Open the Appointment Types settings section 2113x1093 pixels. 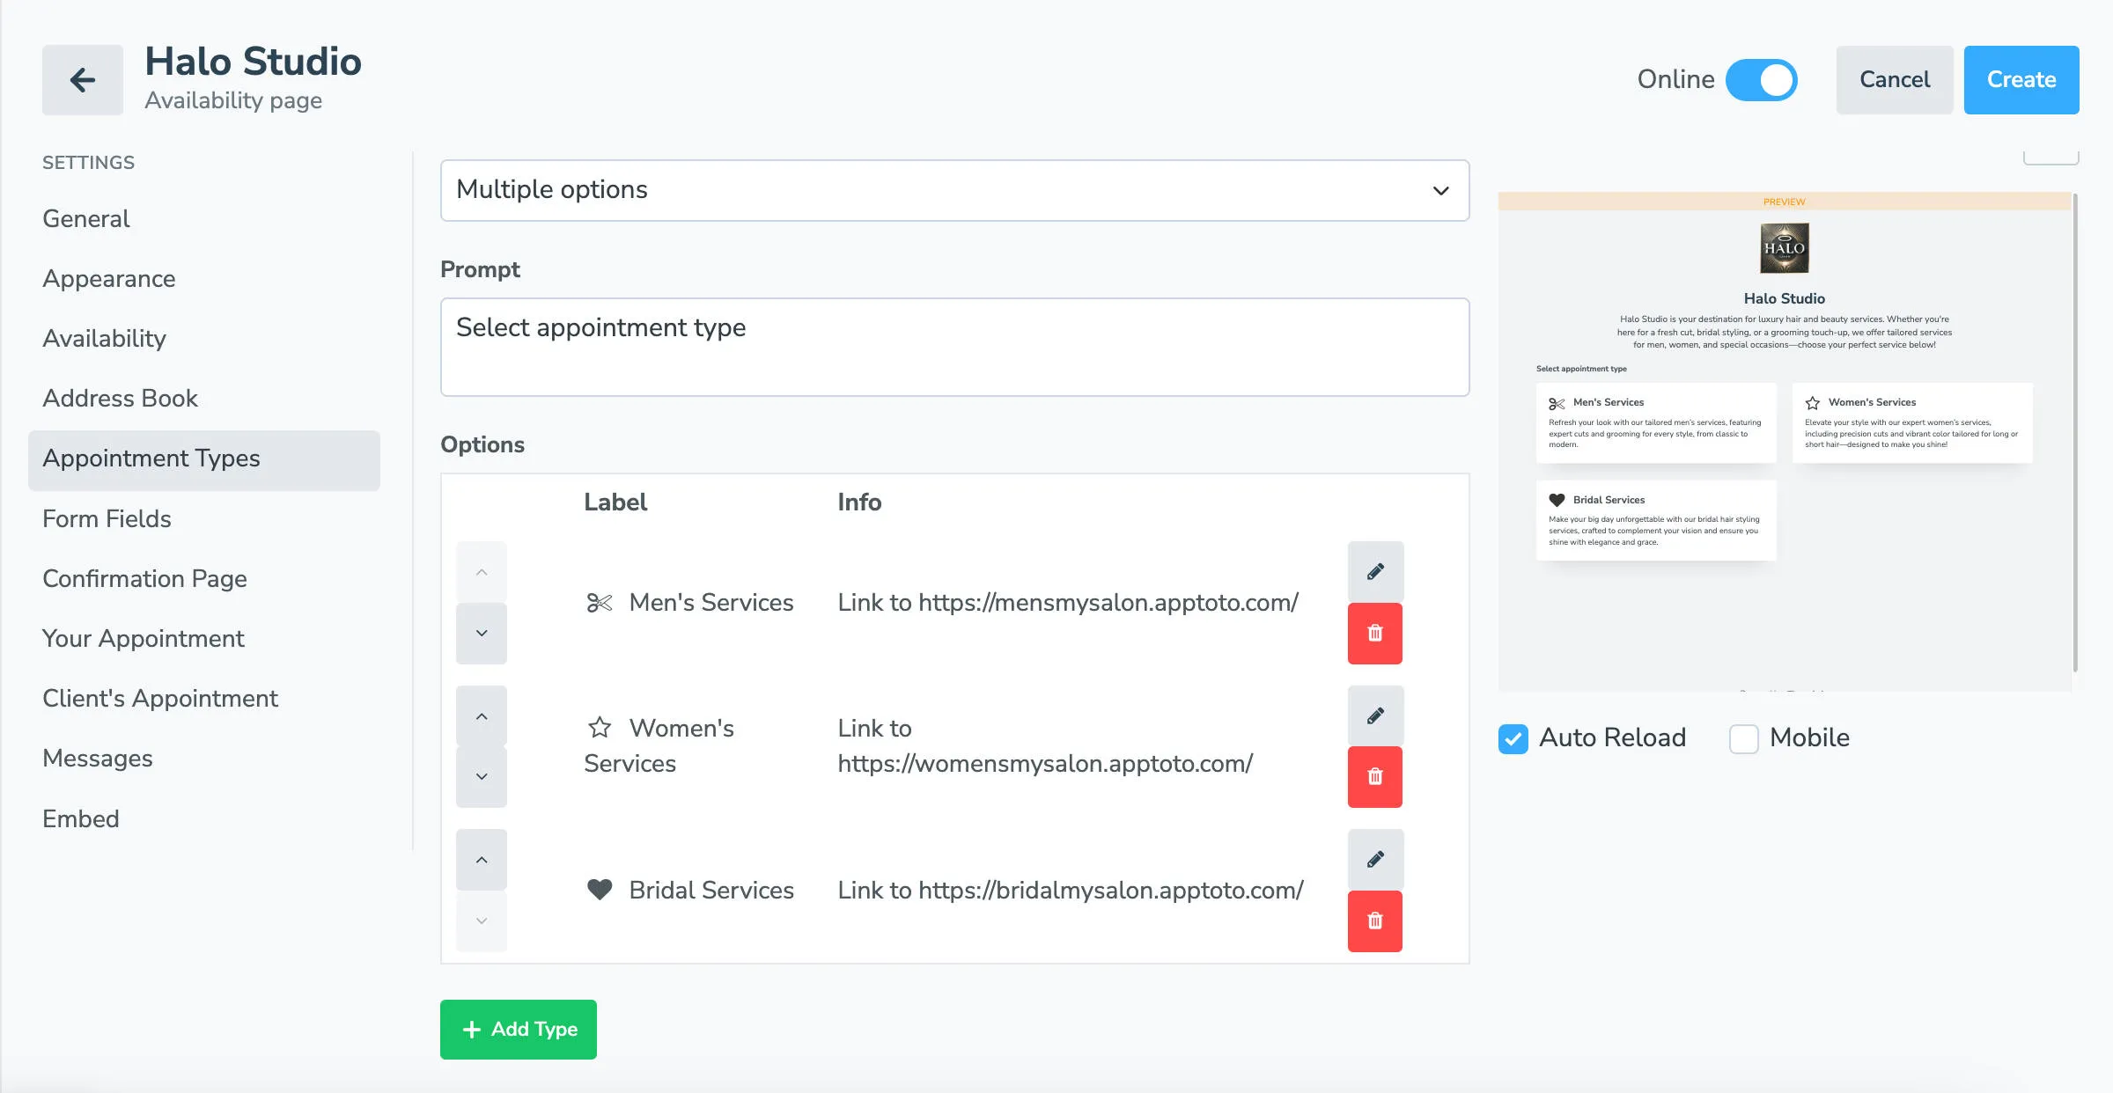[x=151, y=458]
